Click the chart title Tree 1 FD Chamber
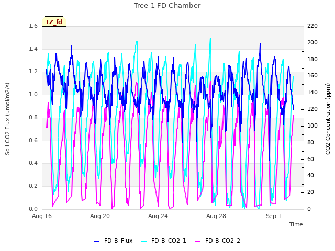Image resolution: width=335 pixels, height=251 pixels. click(167, 6)
